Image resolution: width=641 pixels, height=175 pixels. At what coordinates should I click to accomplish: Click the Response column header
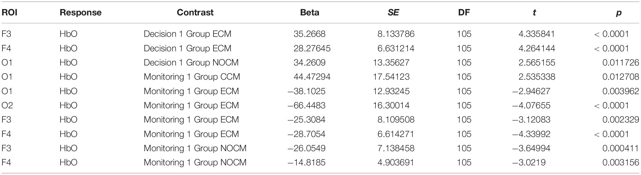pos(81,12)
